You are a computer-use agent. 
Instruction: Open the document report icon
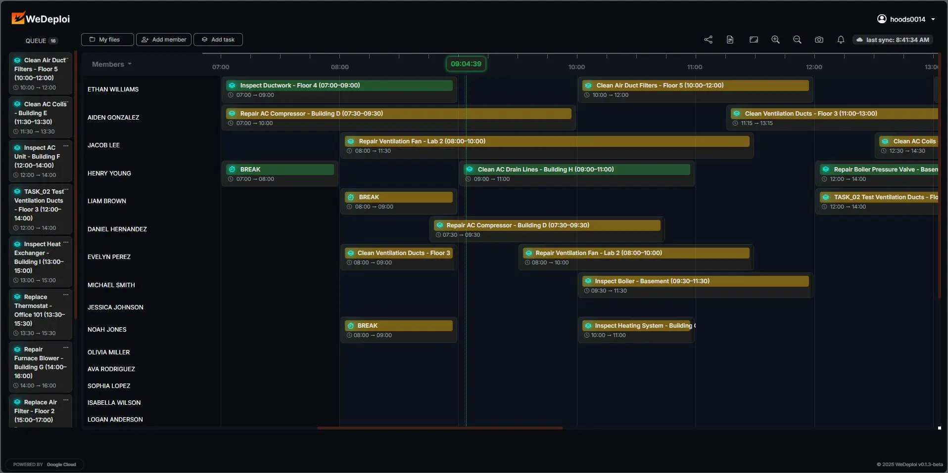[730, 40]
